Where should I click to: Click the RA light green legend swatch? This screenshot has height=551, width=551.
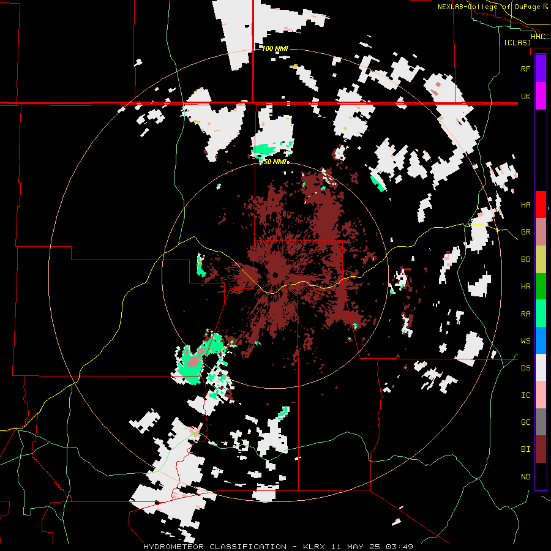click(541, 313)
